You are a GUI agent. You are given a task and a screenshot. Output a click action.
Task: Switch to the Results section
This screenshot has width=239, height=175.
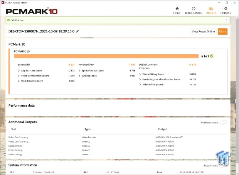point(211,10)
